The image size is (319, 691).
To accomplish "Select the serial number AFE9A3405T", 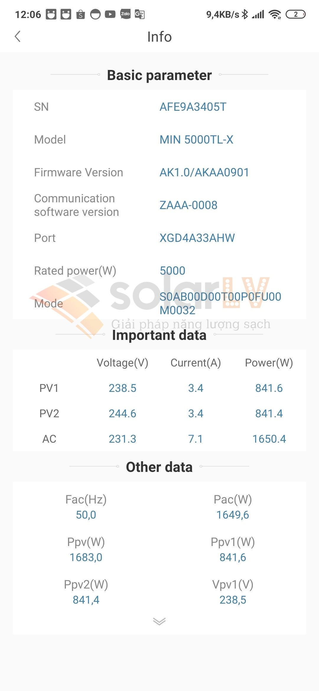I will tap(193, 107).
